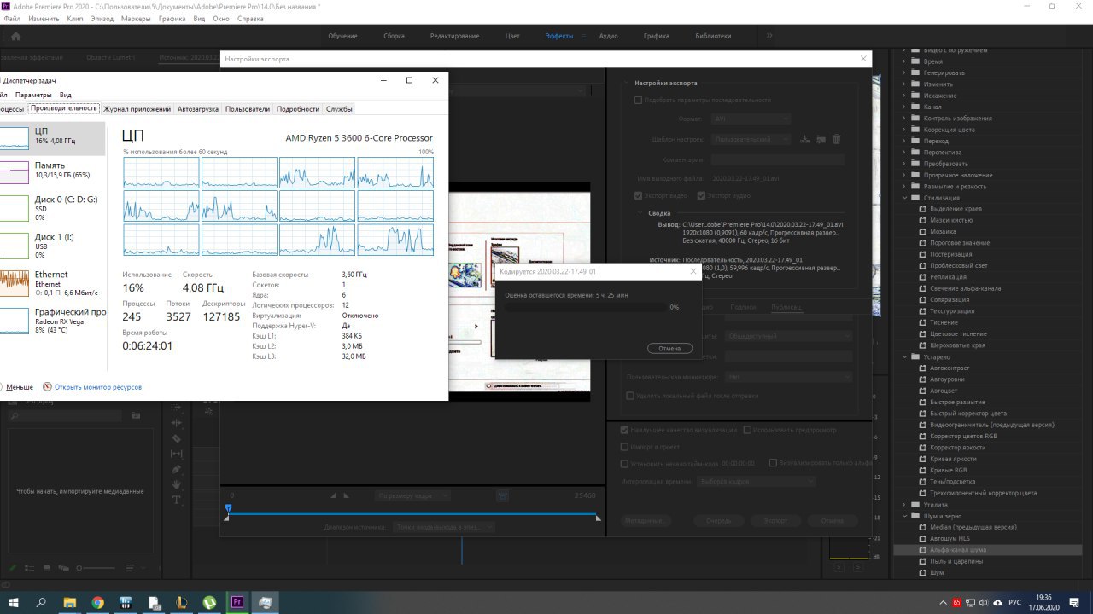This screenshot has height=614, width=1093.
Task: Open the Формат AVI dropdown
Action: [x=751, y=119]
